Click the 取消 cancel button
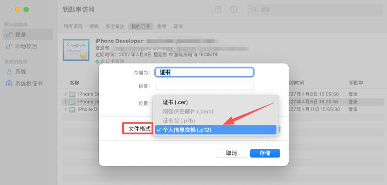The image size is (387, 185). 231,153
